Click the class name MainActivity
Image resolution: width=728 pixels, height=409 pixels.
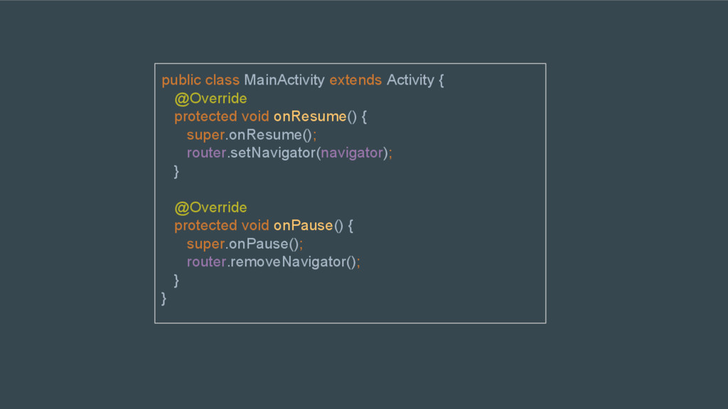pyautogui.click(x=284, y=80)
